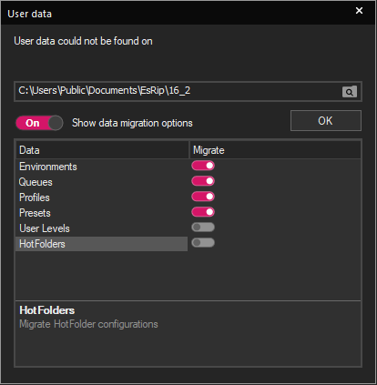The image size is (377, 385).
Task: Click the Migrate column header
Action: [x=275, y=150]
